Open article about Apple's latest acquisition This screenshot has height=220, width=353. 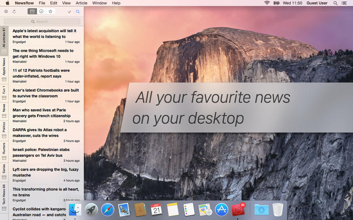[46, 36]
